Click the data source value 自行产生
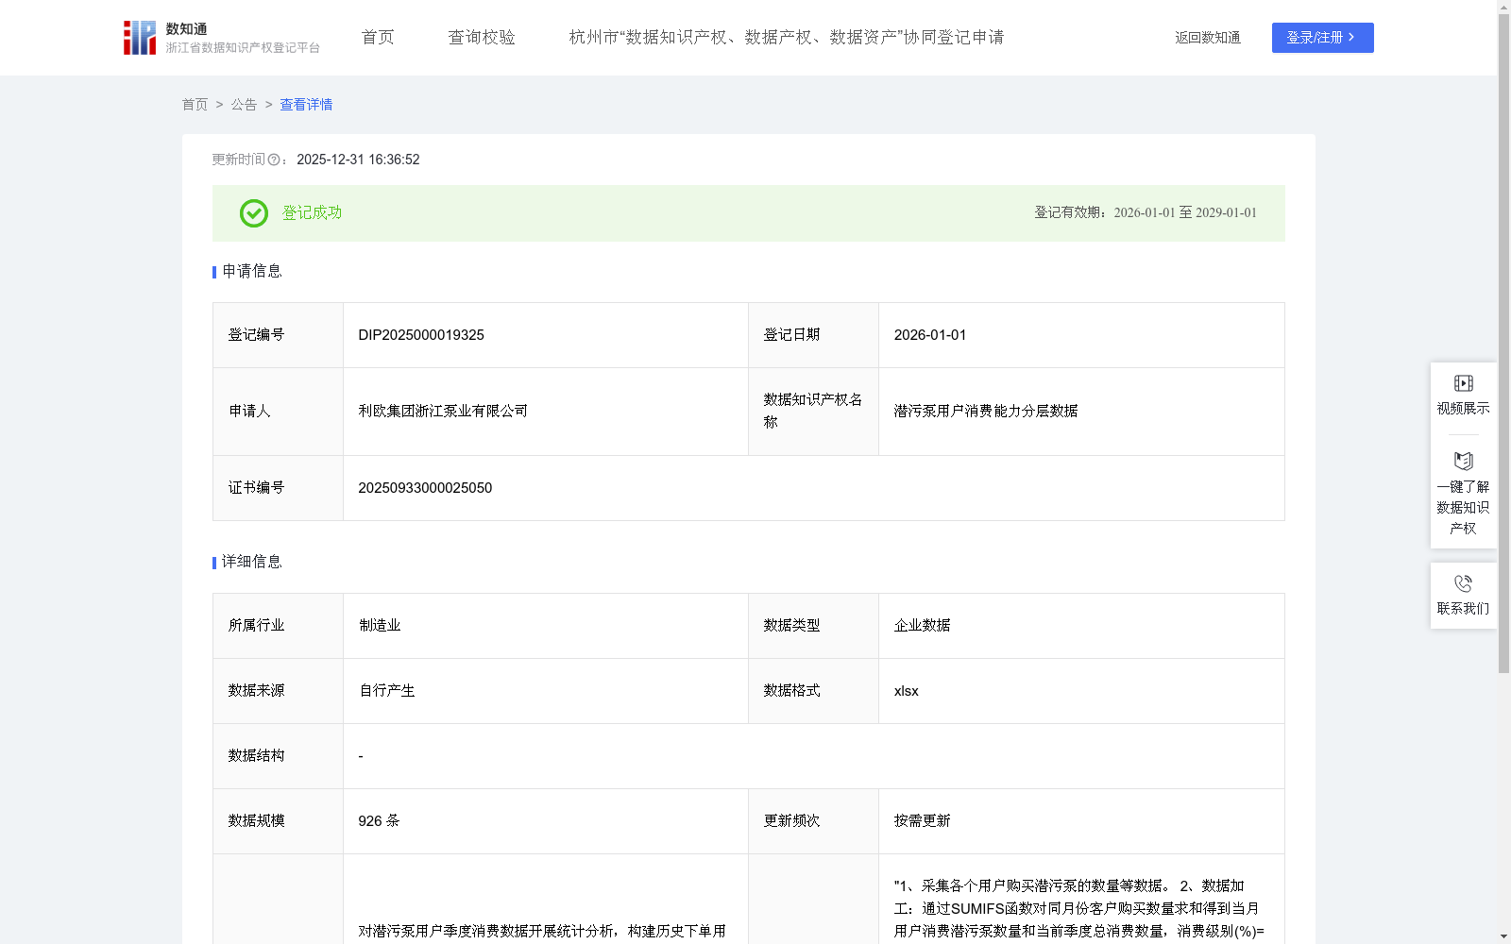1511x944 pixels. 386,691
